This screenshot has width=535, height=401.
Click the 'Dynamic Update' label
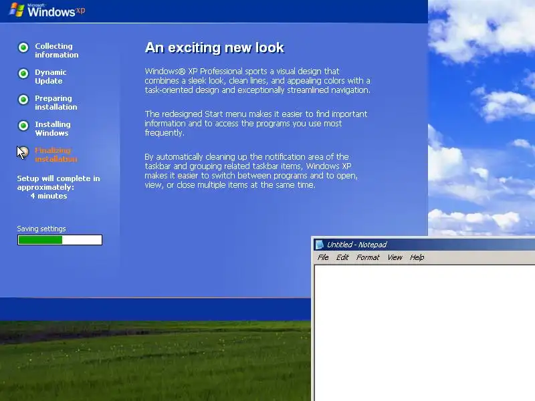pos(51,77)
